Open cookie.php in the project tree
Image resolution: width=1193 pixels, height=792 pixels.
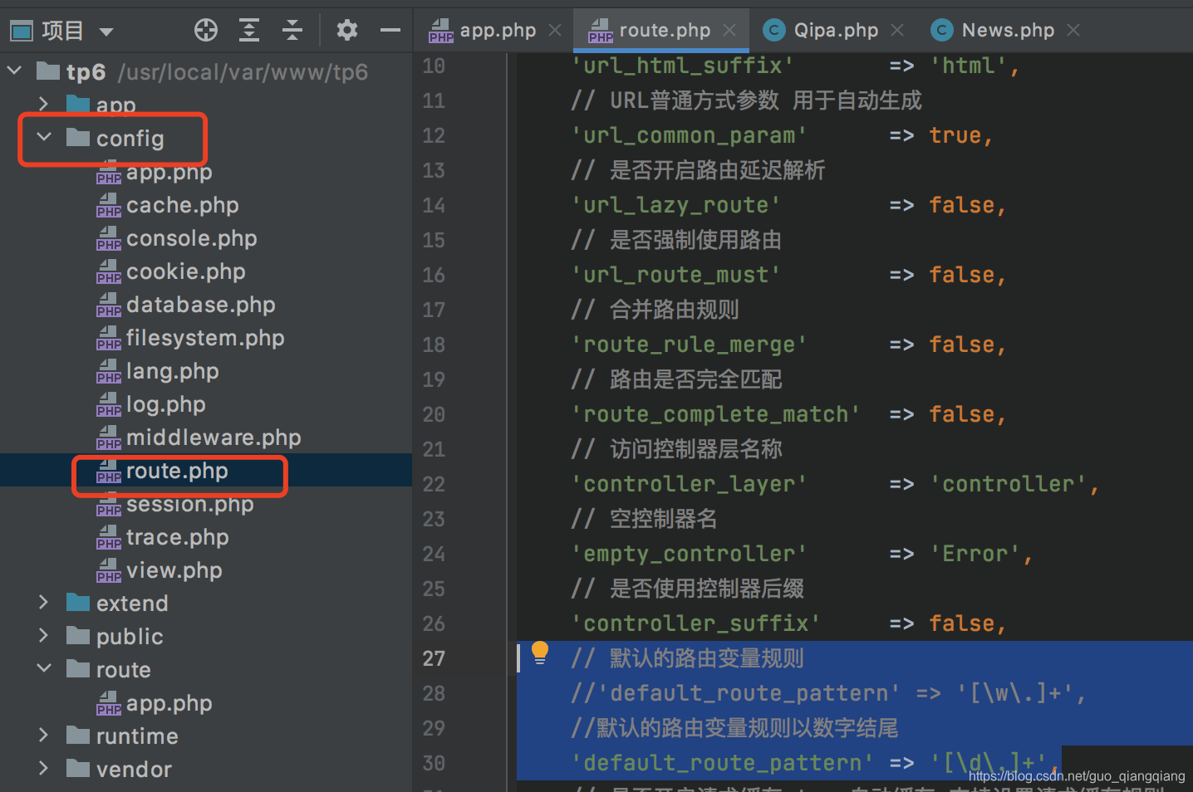[186, 271]
